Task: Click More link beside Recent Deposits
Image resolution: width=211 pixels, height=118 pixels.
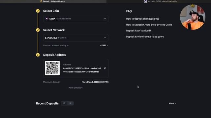Action: tap(172, 104)
